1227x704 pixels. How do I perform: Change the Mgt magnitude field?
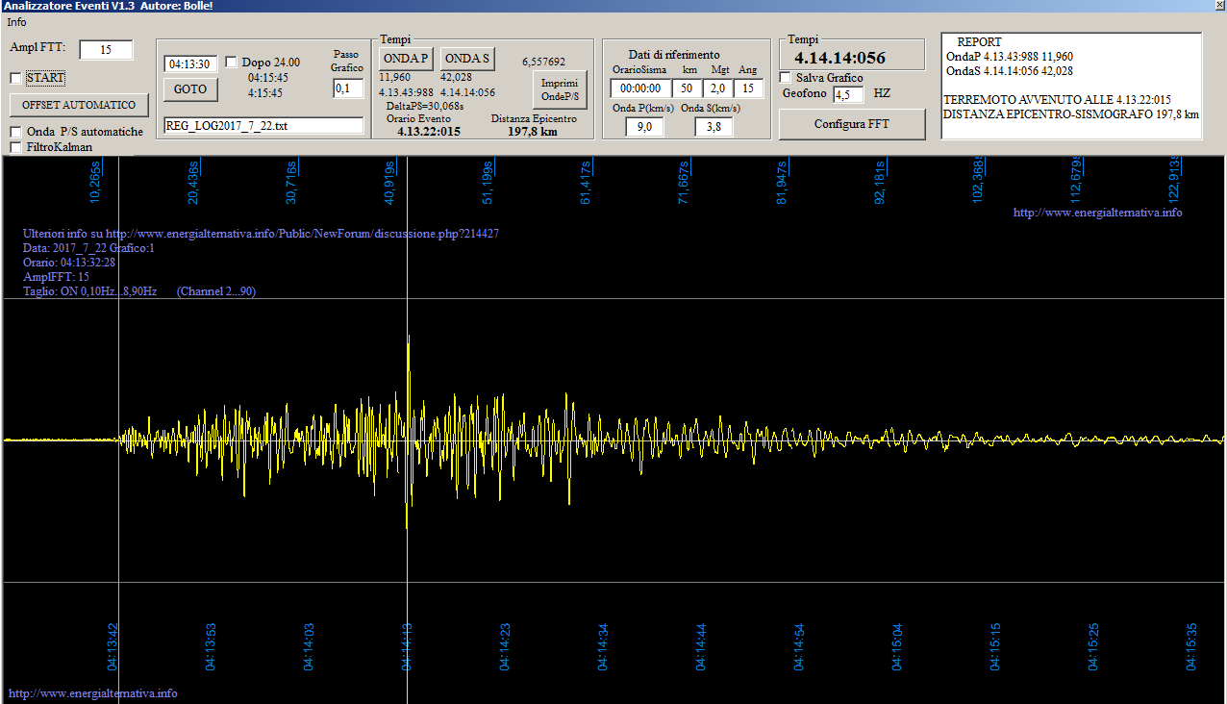[x=717, y=88]
